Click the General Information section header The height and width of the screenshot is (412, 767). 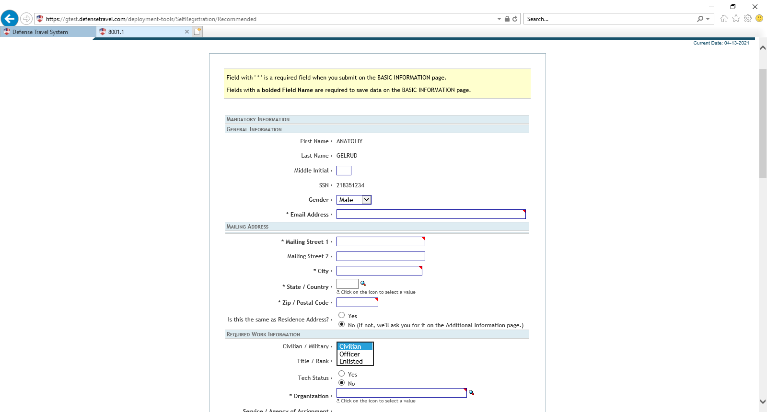click(377, 129)
